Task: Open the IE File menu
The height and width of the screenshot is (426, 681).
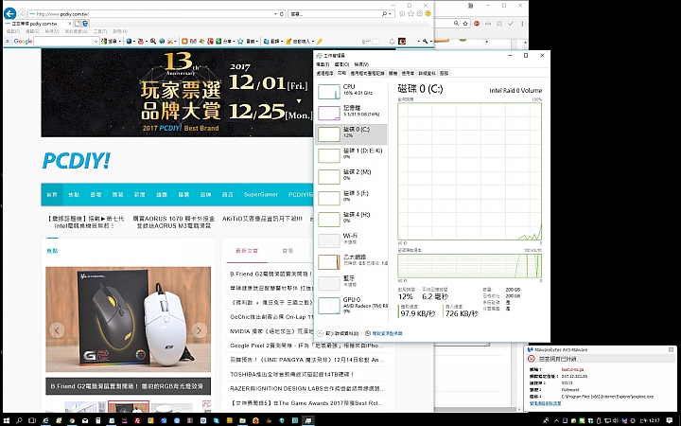Action: [12, 32]
